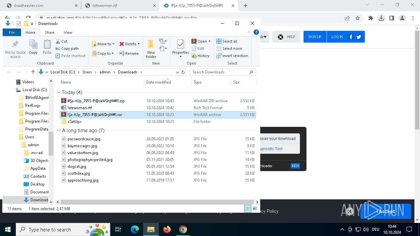Collapse the Today (4) group

click(x=59, y=92)
